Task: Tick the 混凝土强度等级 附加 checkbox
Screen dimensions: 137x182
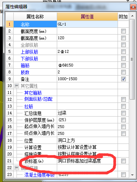Action: click(x=123, y=174)
